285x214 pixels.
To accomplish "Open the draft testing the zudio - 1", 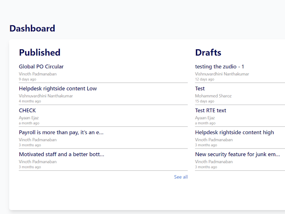I will point(219,67).
